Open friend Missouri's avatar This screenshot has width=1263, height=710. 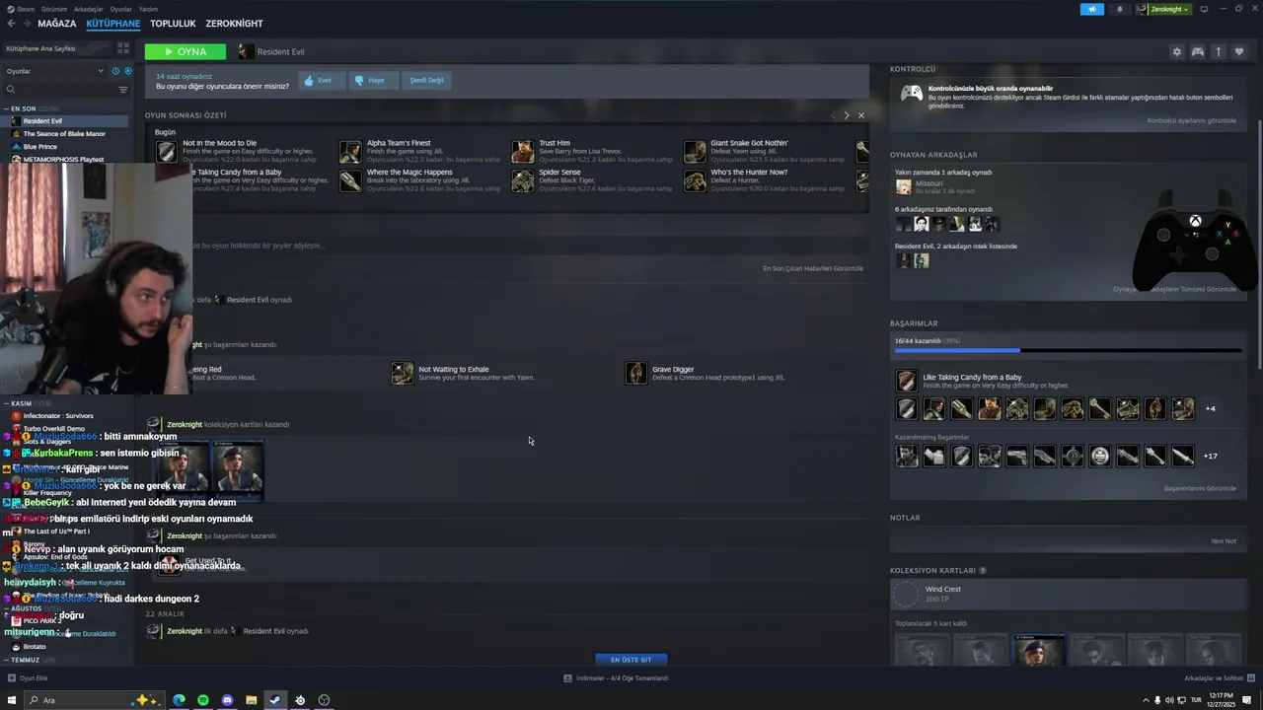903,186
